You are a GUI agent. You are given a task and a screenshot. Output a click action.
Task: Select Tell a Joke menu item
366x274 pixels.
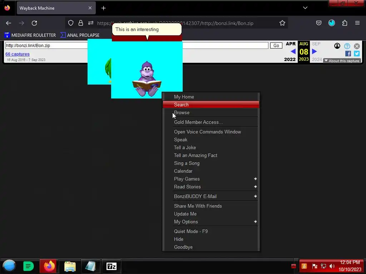click(211, 147)
